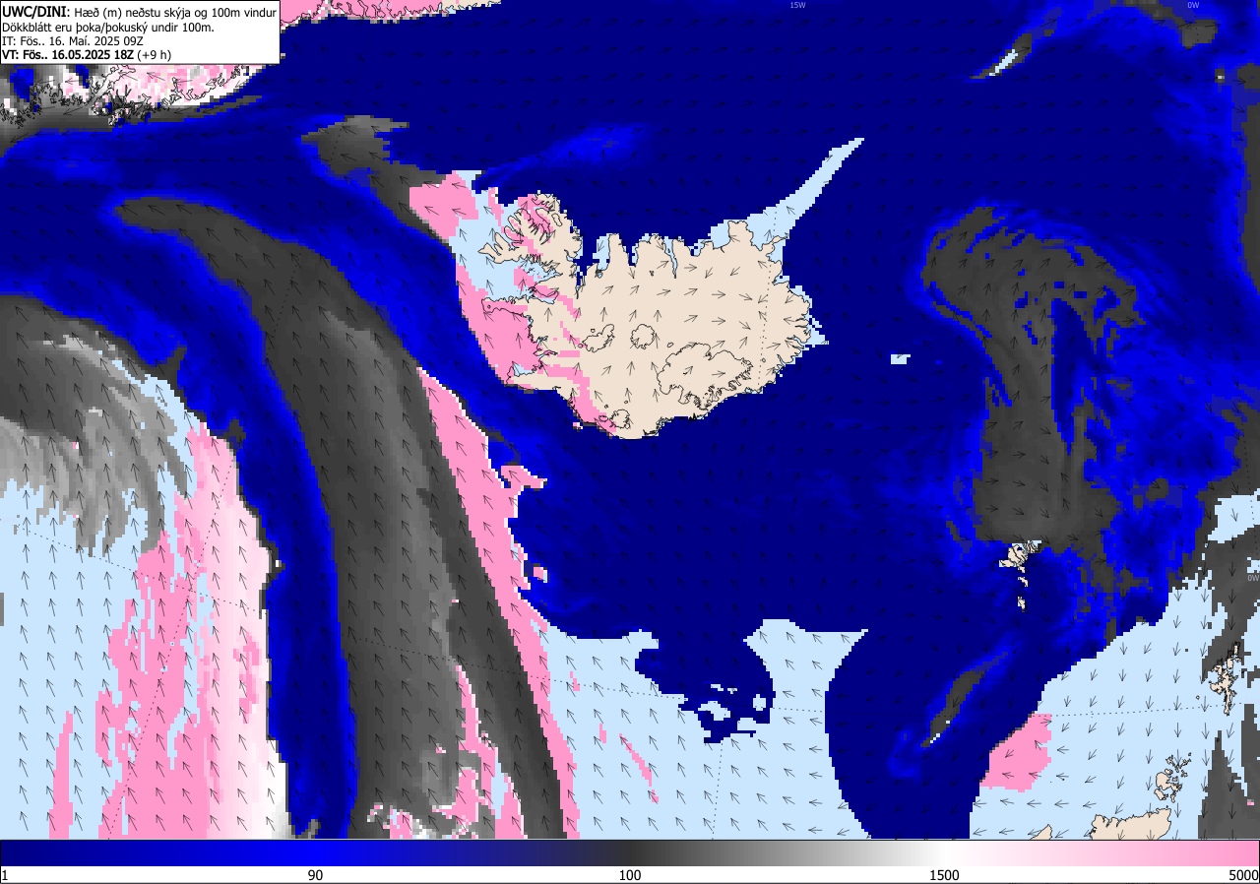Click the line 'Dökkblátt eru þoka/þokuský undir 100m.'

click(108, 28)
